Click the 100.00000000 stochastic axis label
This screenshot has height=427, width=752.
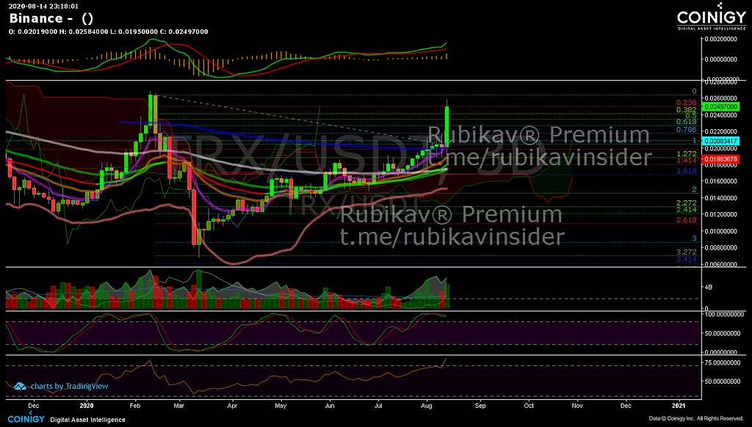pos(723,314)
